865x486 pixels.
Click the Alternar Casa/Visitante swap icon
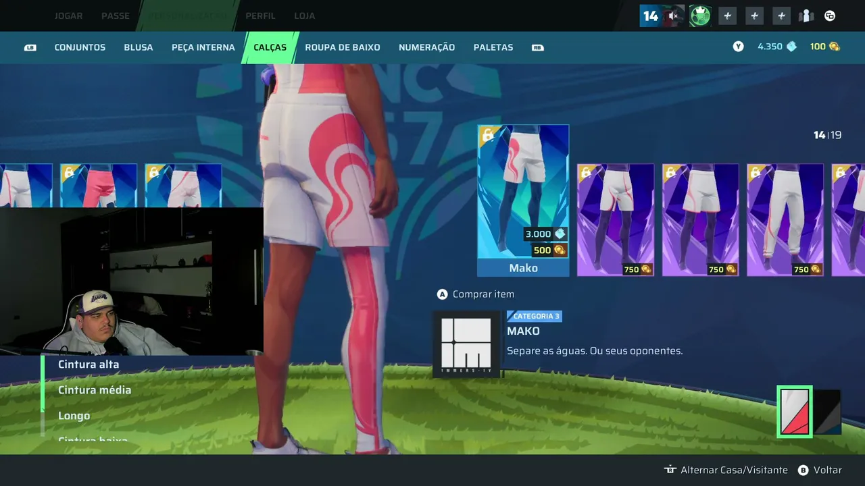[670, 470]
